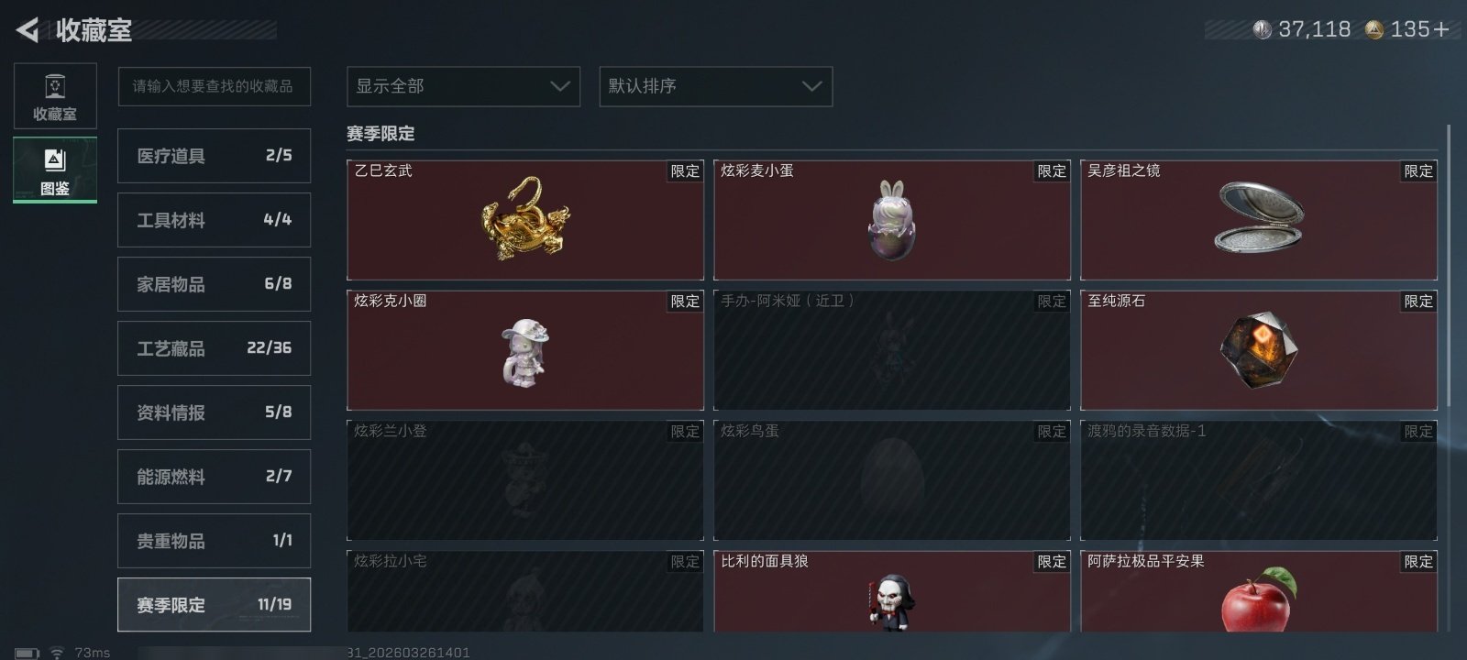Click the vertical scrollbar on the right
The width and height of the screenshot is (1467, 660).
(x=1449, y=266)
